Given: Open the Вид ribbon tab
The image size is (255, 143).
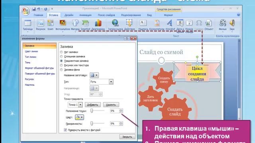Looking at the screenshot, I should pos(149,15).
